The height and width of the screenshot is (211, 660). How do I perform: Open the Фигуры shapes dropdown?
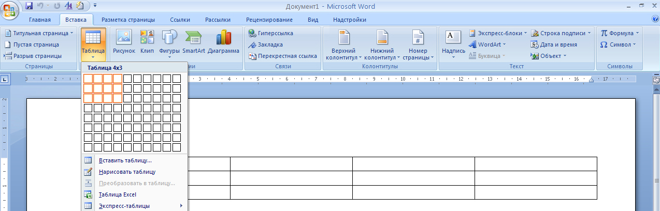tap(169, 43)
